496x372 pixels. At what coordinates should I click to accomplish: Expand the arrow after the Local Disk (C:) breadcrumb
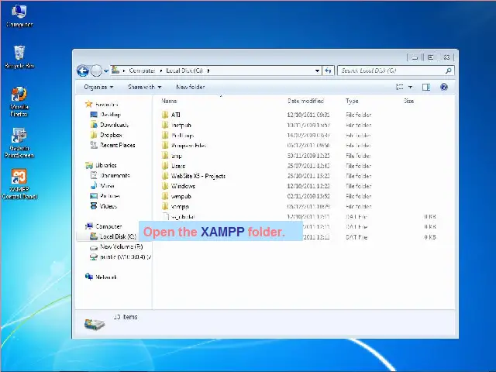[x=208, y=71]
